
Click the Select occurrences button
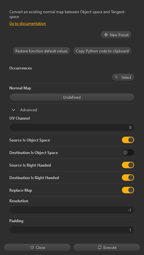(x=123, y=77)
